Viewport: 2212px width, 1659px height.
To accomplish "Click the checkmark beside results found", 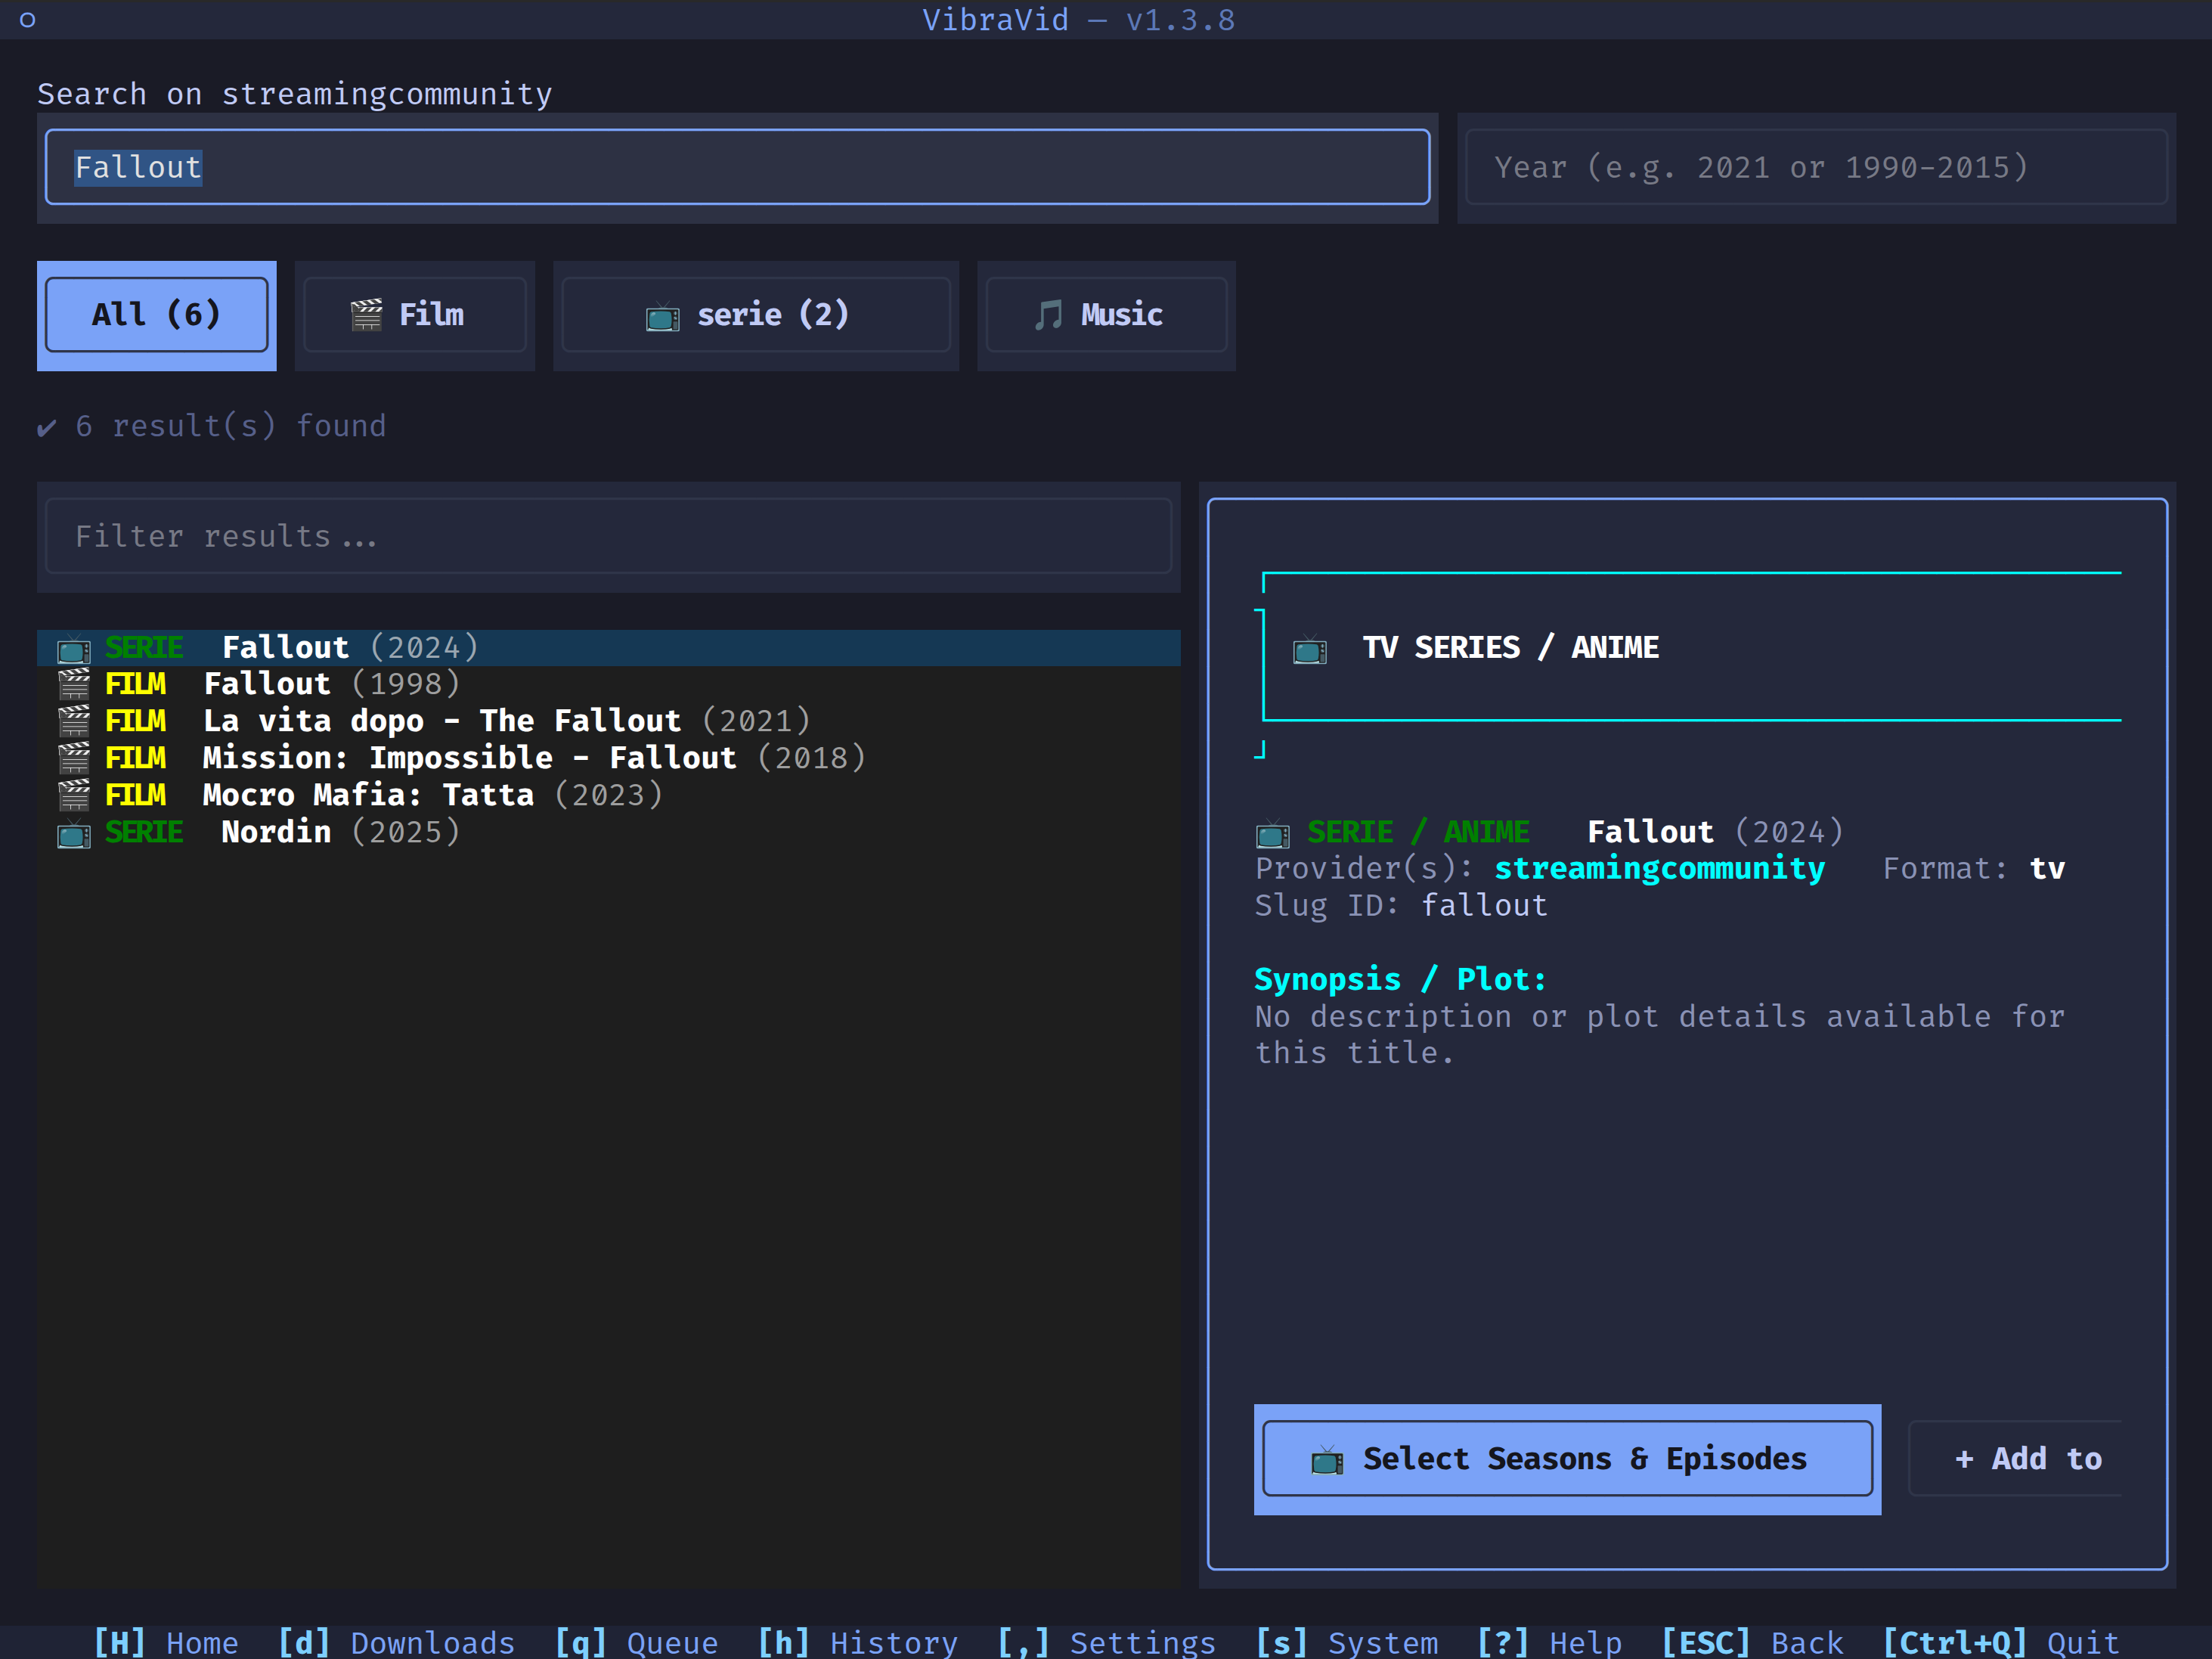I will pyautogui.click(x=46, y=428).
